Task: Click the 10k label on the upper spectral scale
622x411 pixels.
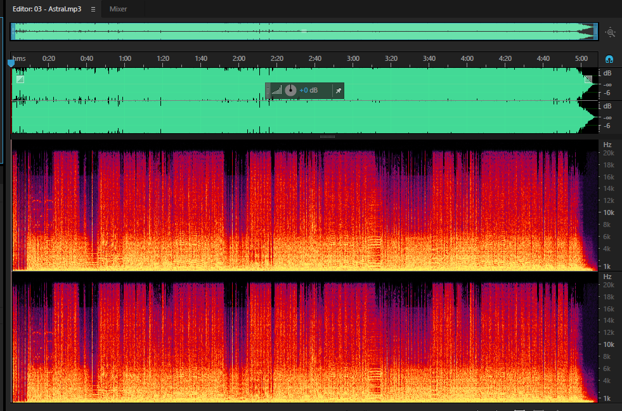Action: point(609,212)
